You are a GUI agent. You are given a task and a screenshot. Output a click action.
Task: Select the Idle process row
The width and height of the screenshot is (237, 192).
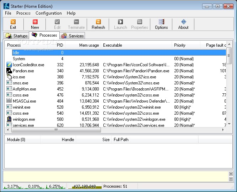click(119, 53)
